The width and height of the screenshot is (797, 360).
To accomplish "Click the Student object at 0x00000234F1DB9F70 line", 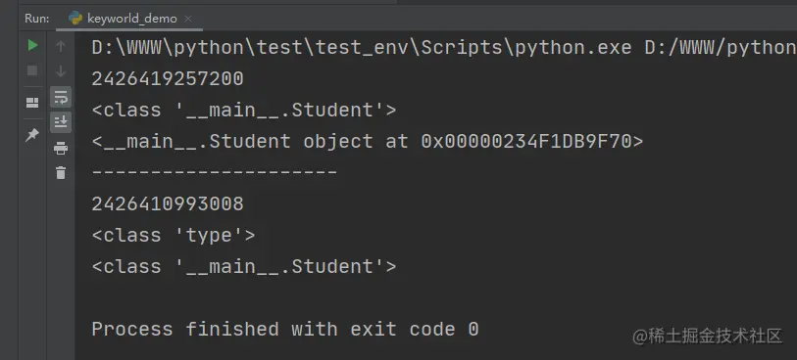I will point(368,141).
